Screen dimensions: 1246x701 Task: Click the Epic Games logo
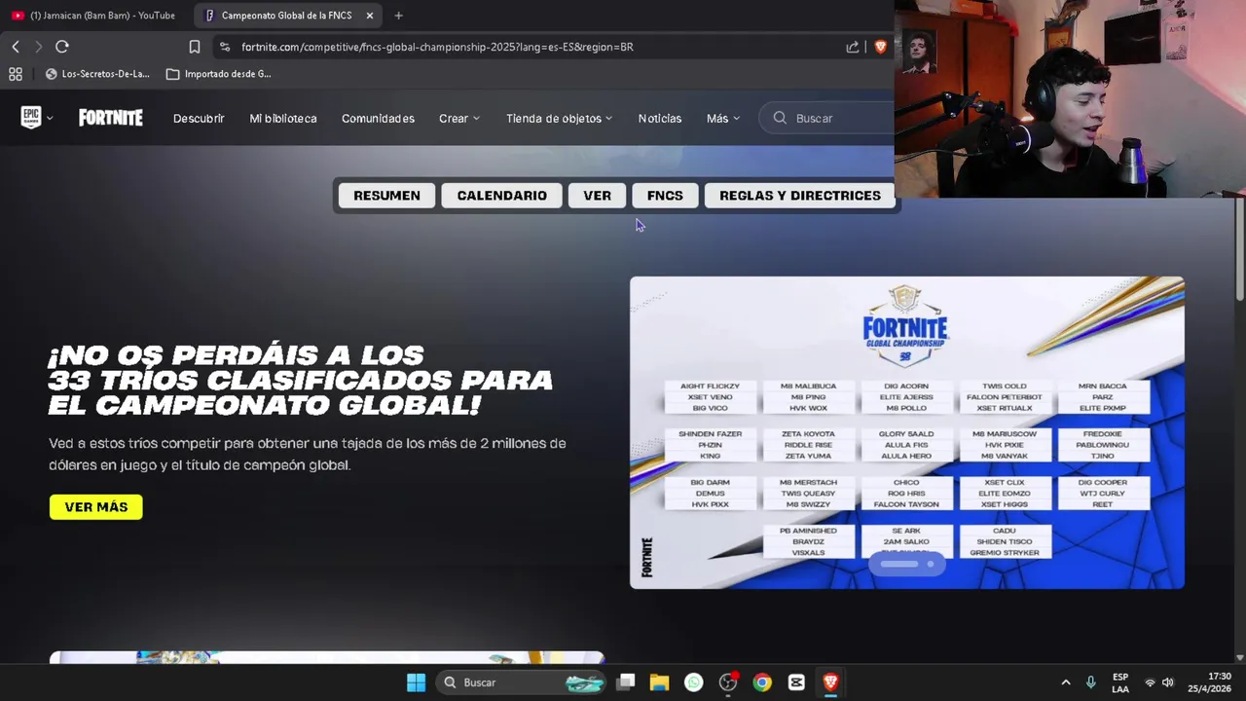31,118
